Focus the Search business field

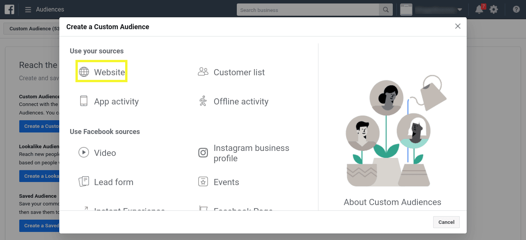tap(308, 10)
